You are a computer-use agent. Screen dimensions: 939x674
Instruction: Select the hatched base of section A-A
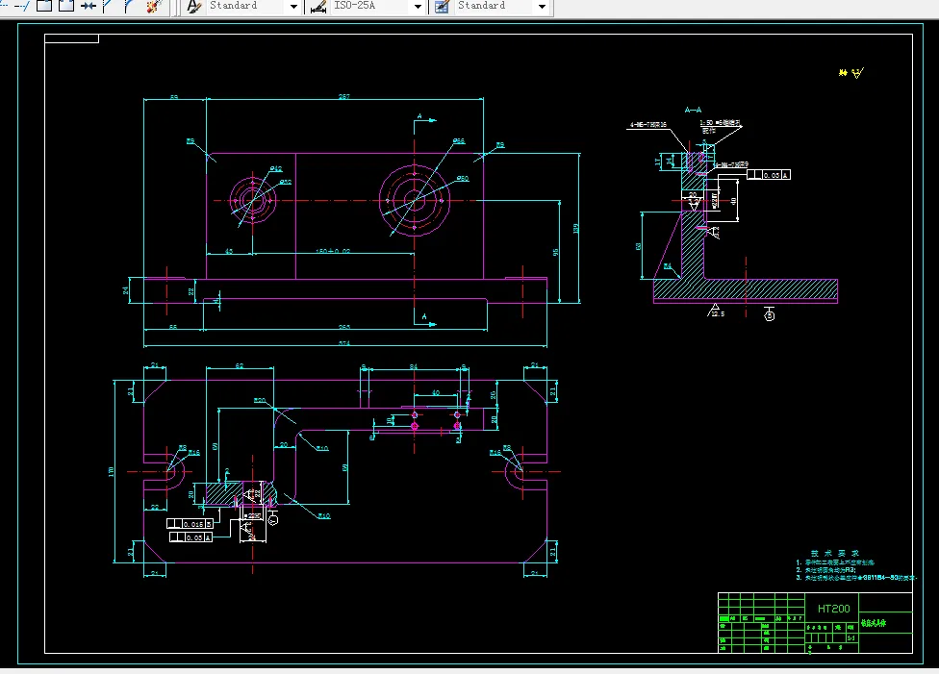tap(746, 290)
